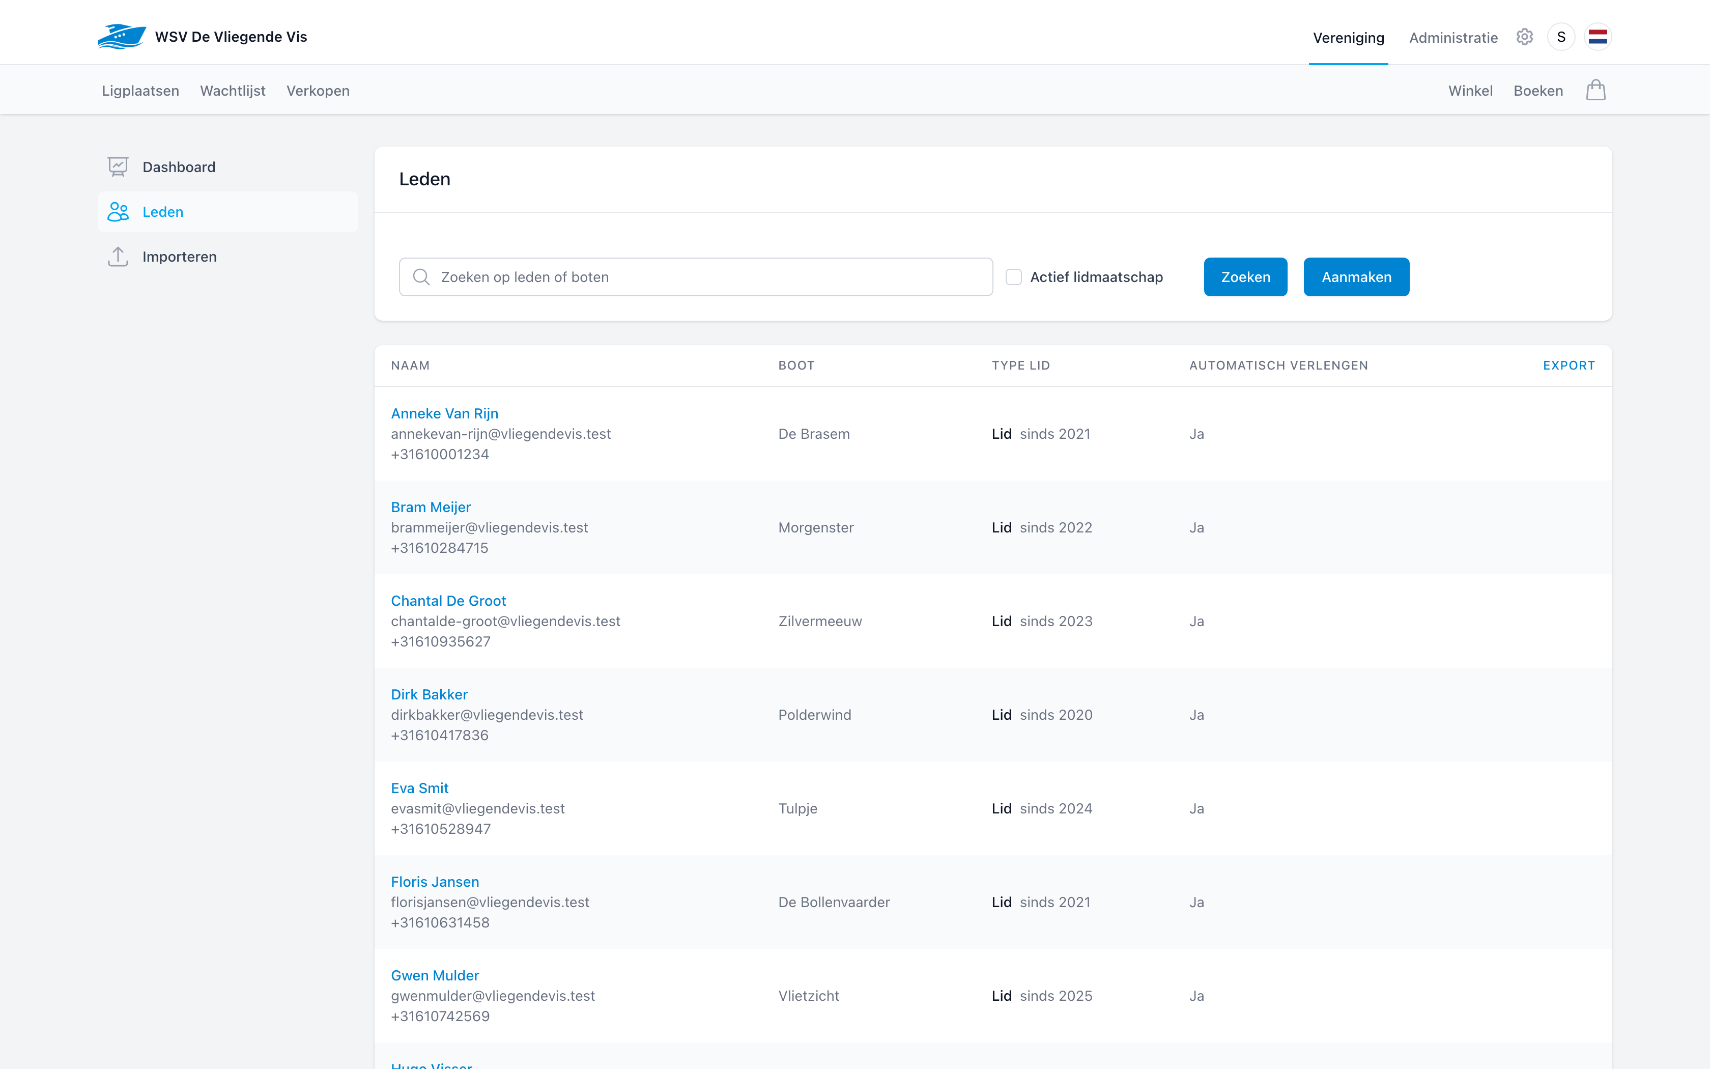Open the Ligplaatsen menu item
Viewport: 1710px width, 1069px height.
[x=140, y=91]
